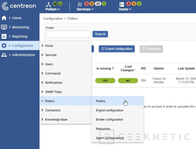The height and width of the screenshot is (149, 196).
Task: Expand the Notifications submenu
Action: [x=65, y=83]
